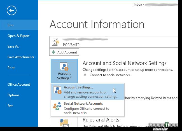Click the back arrow circle icon
Viewport: 182px width, 131px height.
pos(11,11)
